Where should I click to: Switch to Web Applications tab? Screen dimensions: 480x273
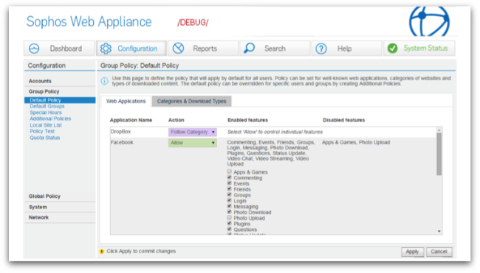coord(126,102)
